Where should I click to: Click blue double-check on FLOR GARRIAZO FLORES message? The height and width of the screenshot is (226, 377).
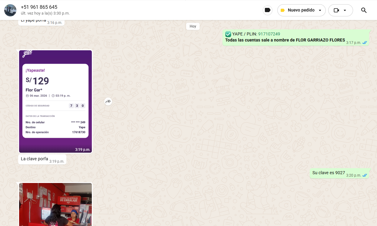tap(365, 43)
